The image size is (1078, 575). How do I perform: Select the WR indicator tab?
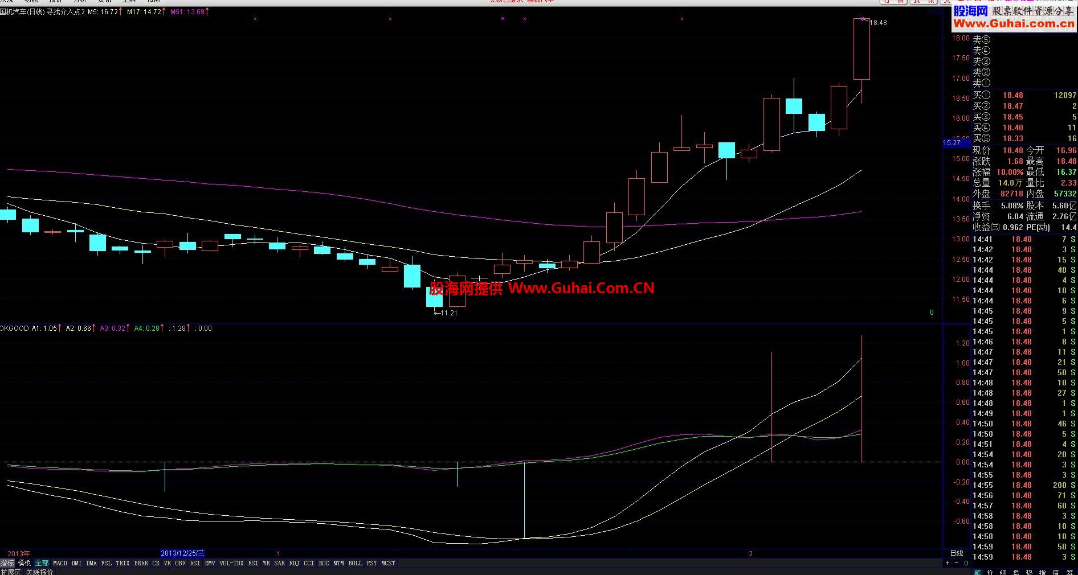point(266,563)
